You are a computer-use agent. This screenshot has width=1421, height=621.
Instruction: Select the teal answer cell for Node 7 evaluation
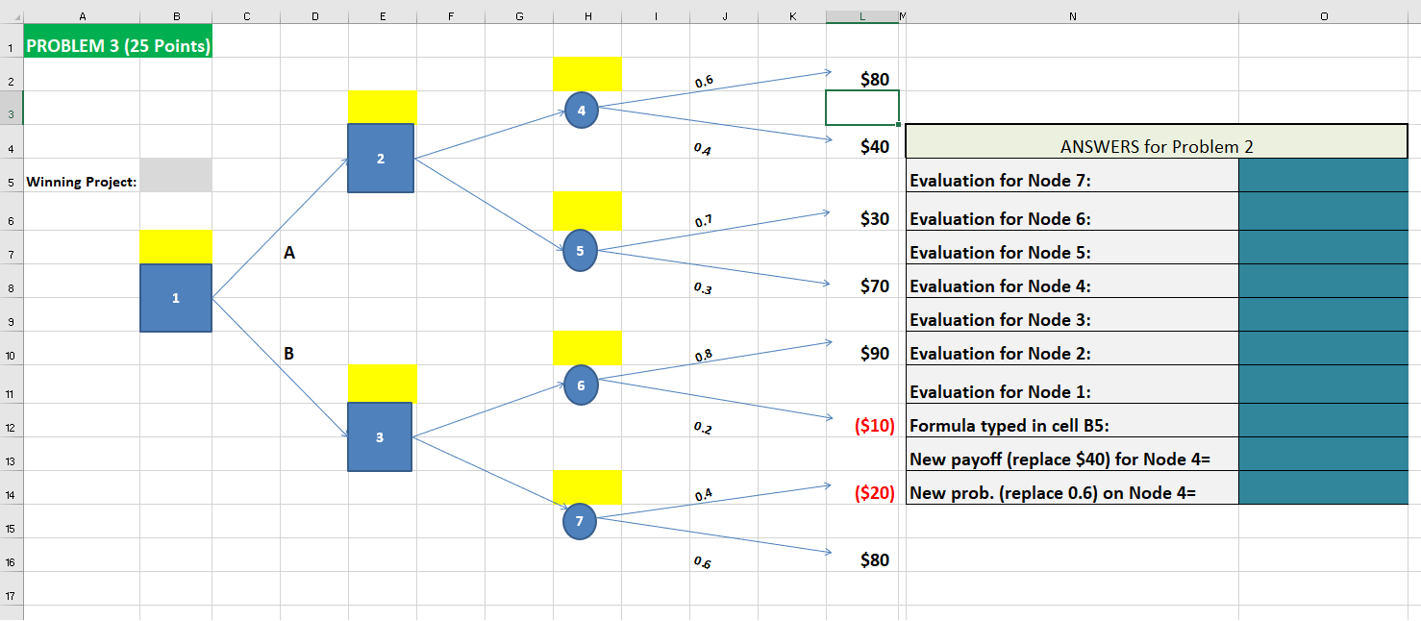coord(1322,175)
